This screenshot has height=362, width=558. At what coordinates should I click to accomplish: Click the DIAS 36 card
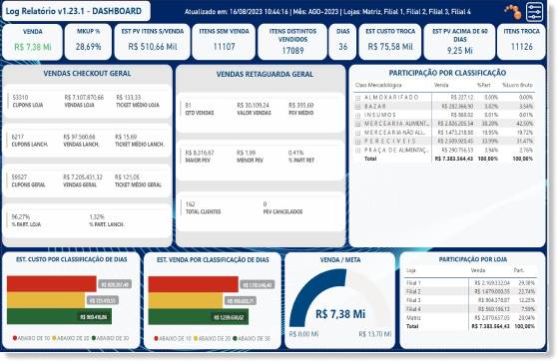click(342, 42)
